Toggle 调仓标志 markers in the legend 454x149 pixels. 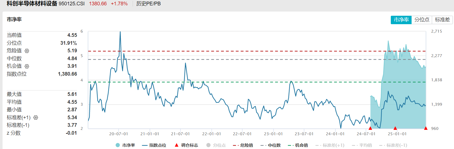pos(186,145)
